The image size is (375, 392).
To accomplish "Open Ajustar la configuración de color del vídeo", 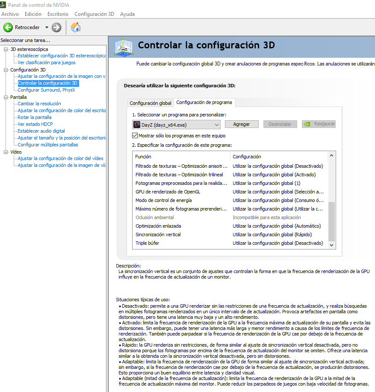I will pos(60,158).
